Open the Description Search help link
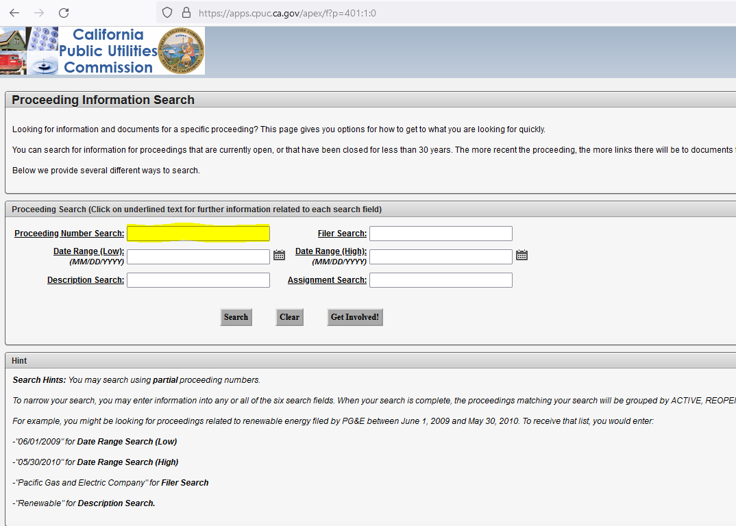Screen dimensions: 736x526 coord(85,279)
